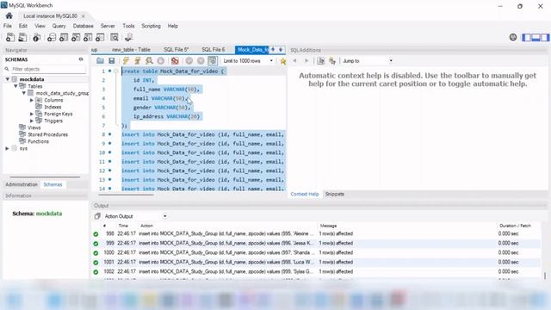Search table data toolbar icon
This screenshot has height=310, width=551.
(x=115, y=37)
